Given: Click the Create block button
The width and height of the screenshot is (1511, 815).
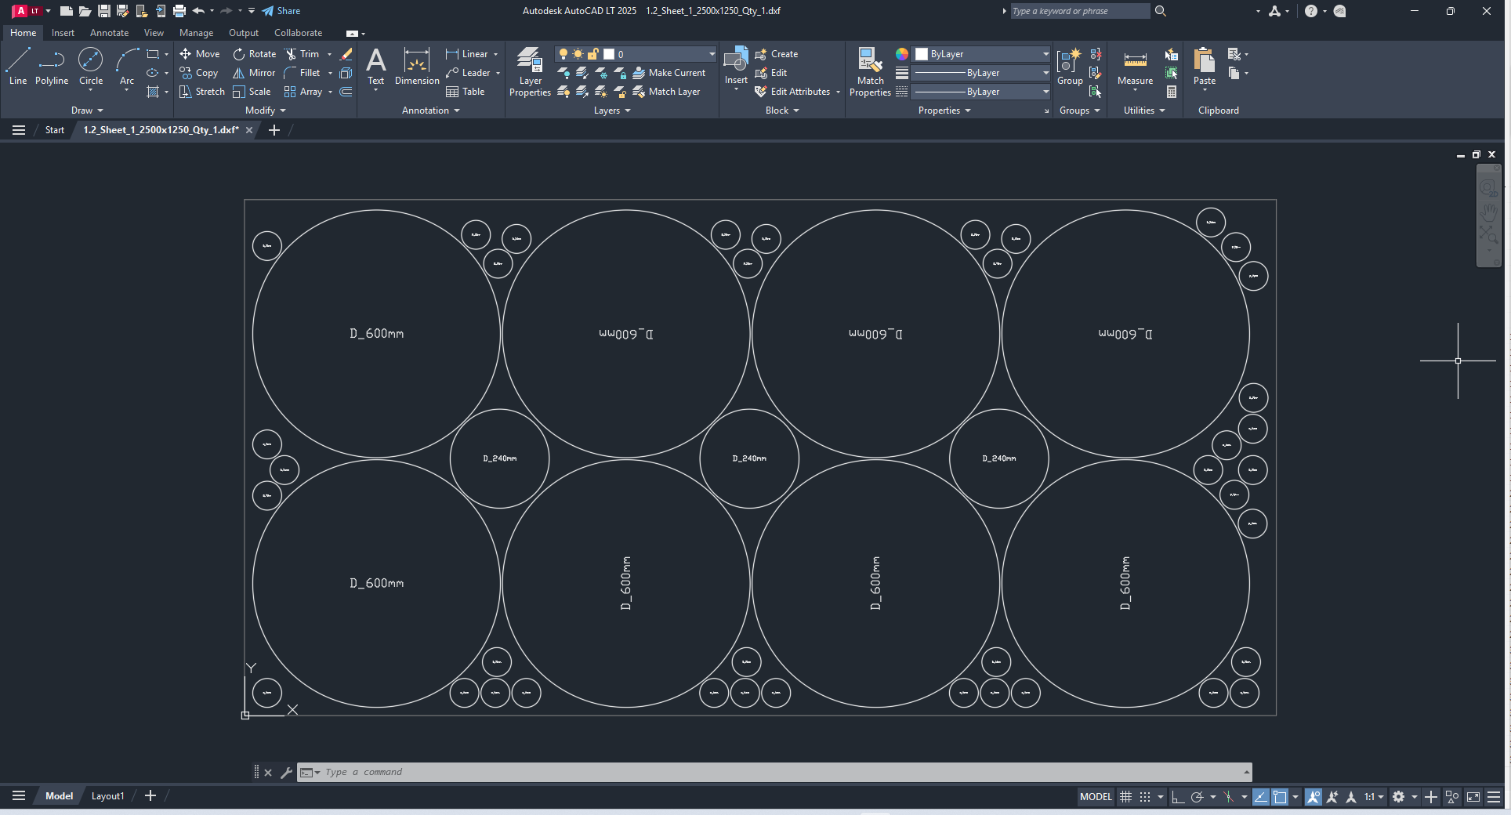Looking at the screenshot, I should [x=776, y=54].
